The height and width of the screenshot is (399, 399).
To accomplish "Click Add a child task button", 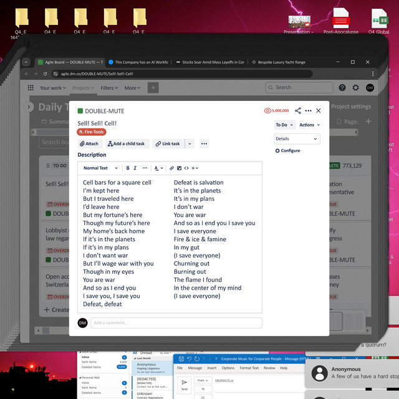I will tap(126, 143).
